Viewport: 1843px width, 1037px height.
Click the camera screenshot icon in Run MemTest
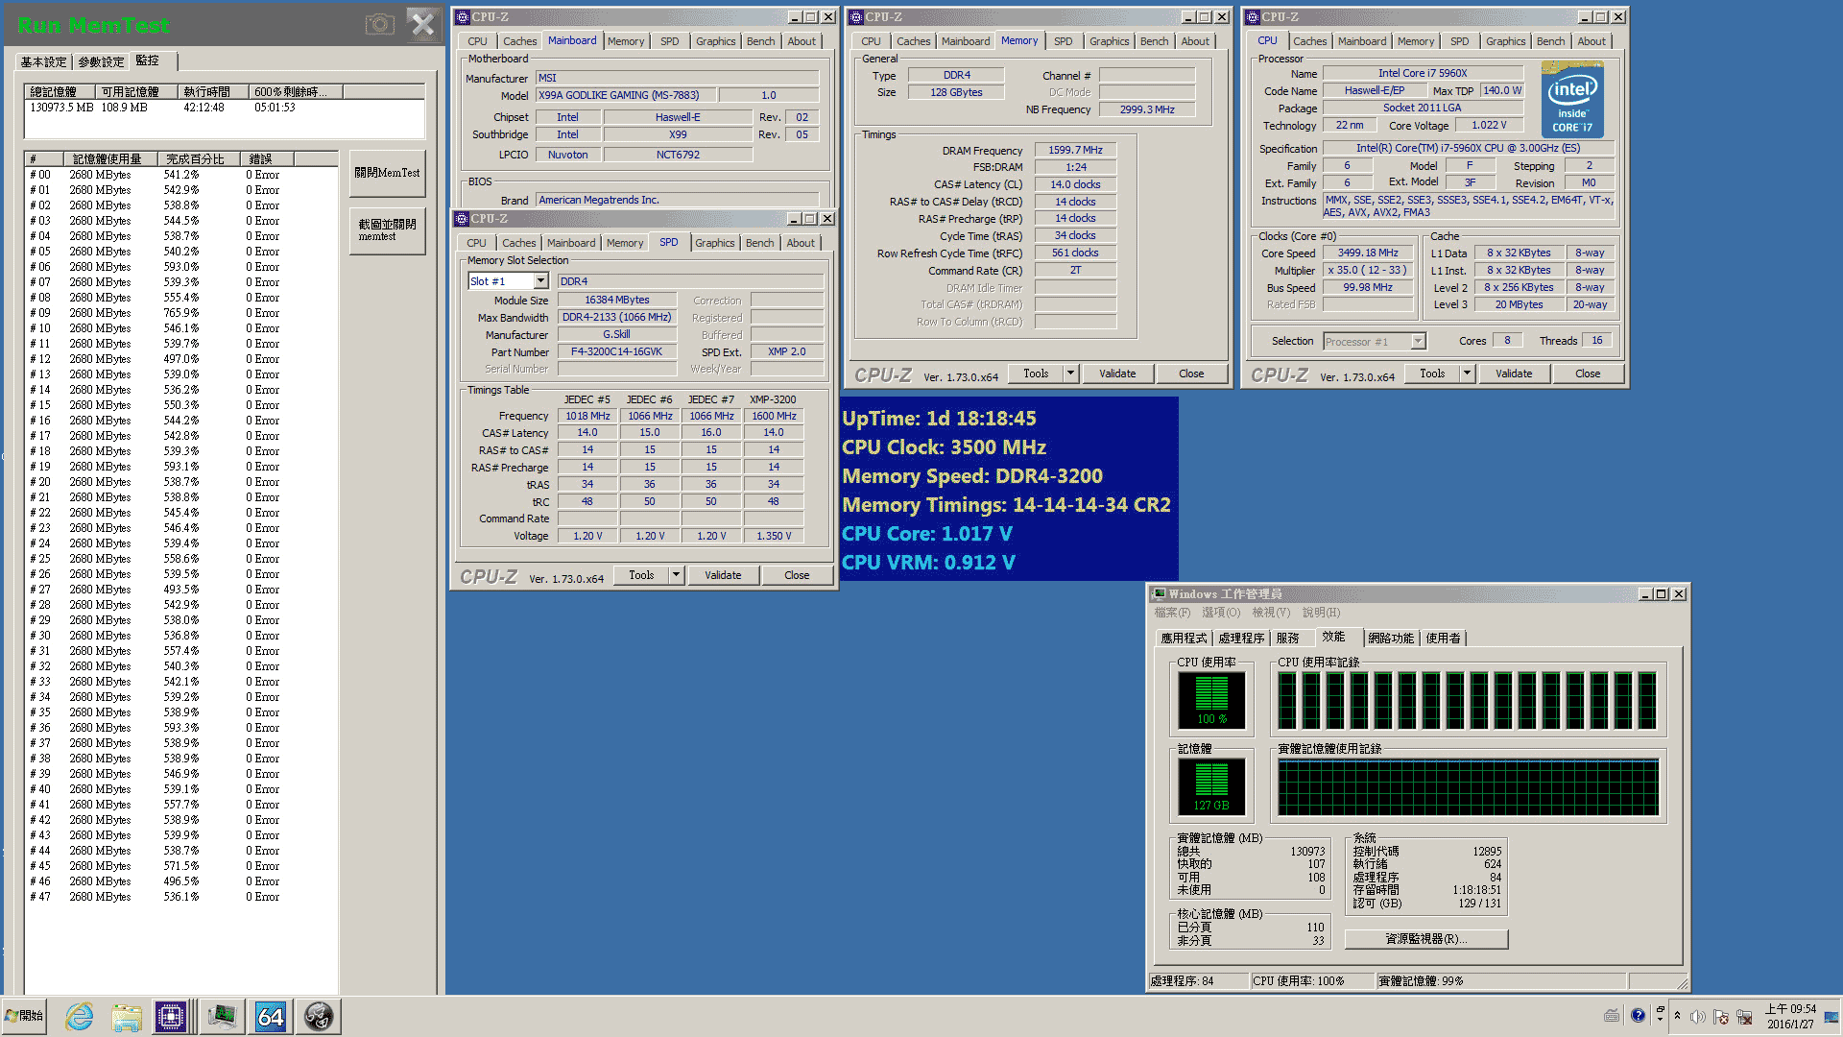click(380, 24)
